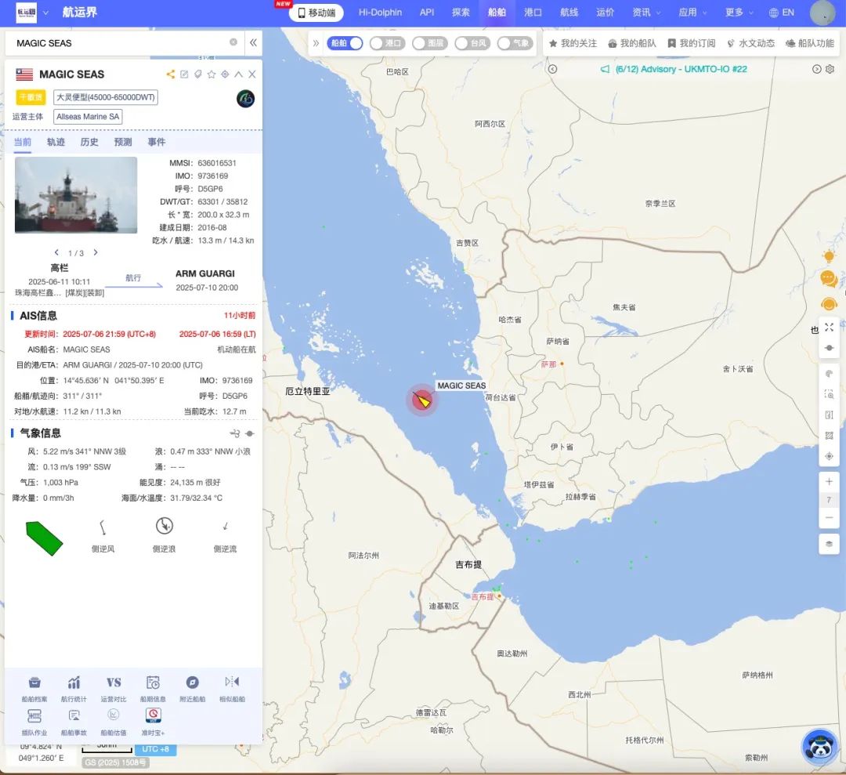Viewport: 846px width, 775px height.
Task: Click the 移动端 mobile button
Action: tap(316, 13)
